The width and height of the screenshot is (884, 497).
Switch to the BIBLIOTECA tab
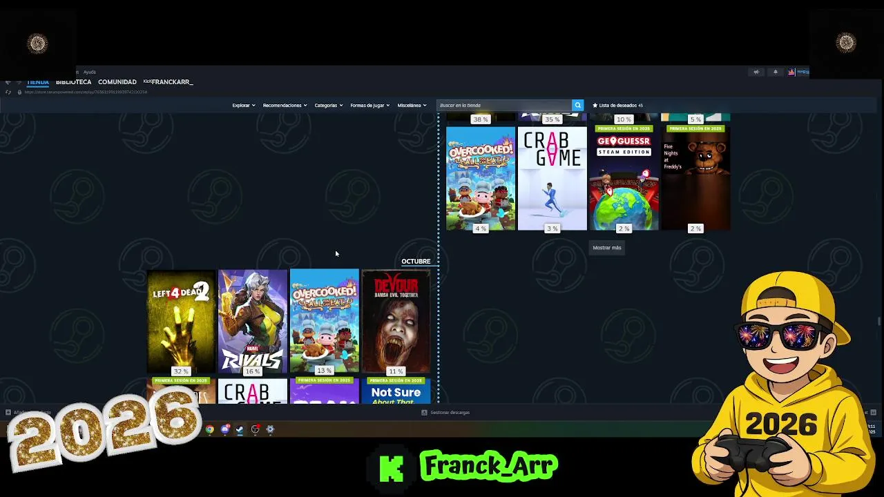point(73,82)
